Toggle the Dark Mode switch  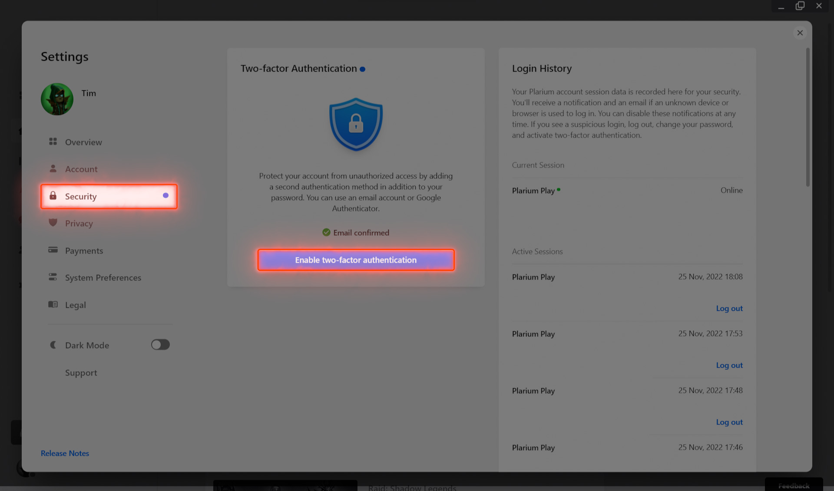tap(160, 345)
